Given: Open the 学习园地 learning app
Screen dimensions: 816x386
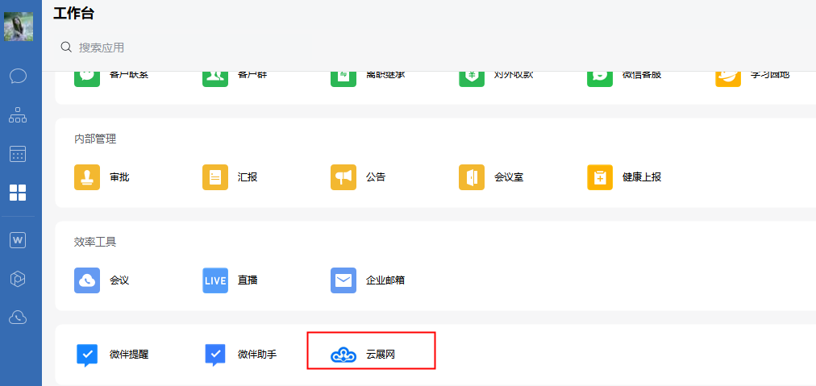Looking at the screenshot, I should pos(752,77).
